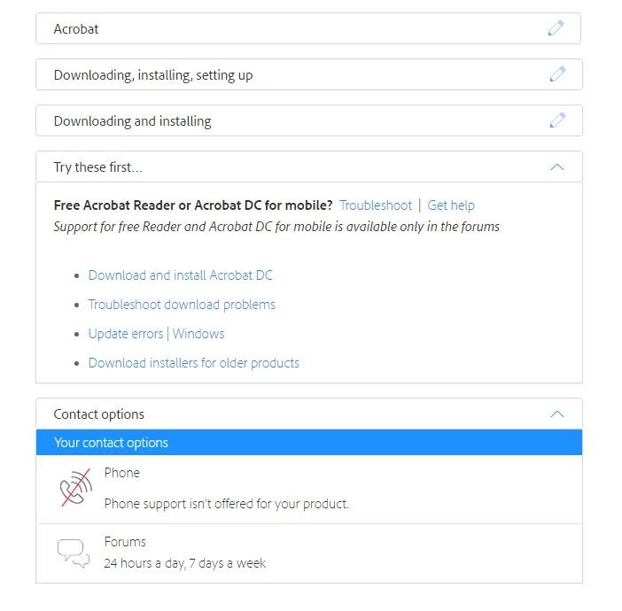Screen dimensions: 622x611
Task: Select the Forums 24 hours contact option
Action: click(309, 553)
